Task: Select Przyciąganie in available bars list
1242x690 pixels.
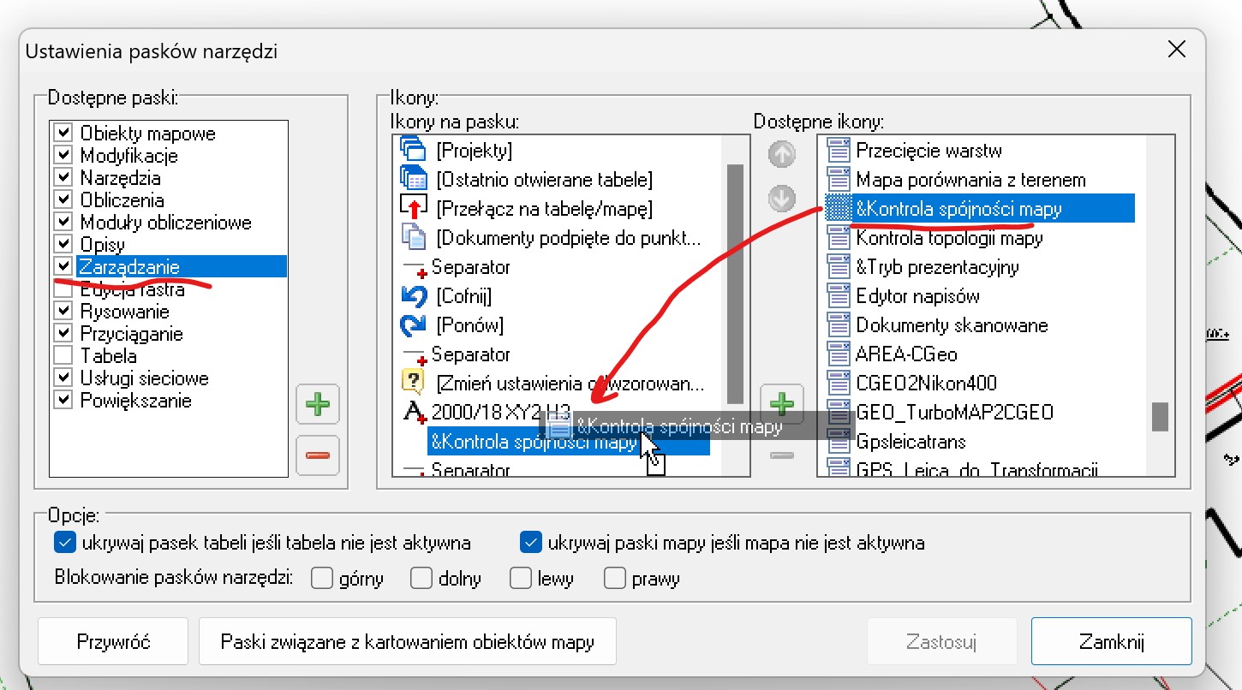Action: [132, 334]
